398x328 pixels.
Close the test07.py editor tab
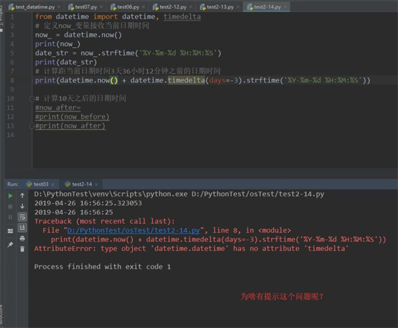point(101,7)
